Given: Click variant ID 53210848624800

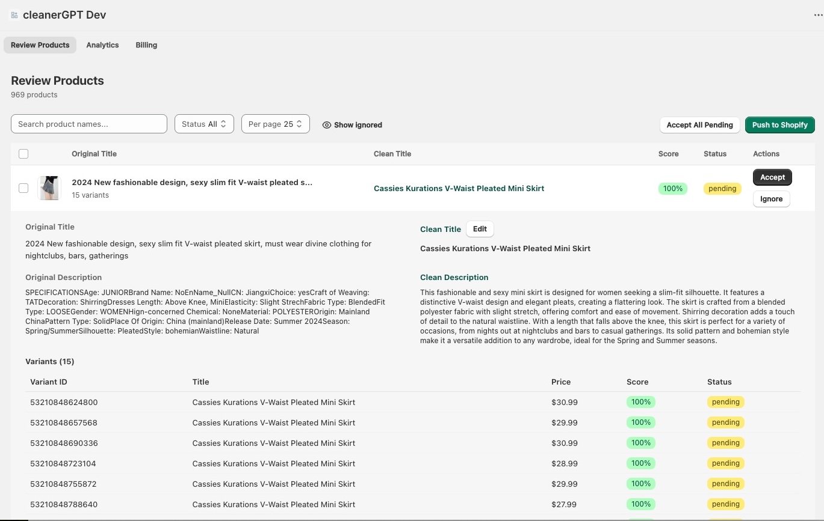Looking at the screenshot, I should tap(64, 403).
